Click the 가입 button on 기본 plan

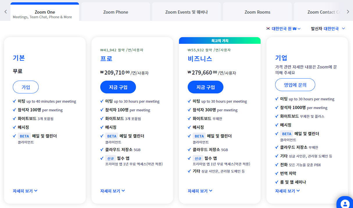coord(26,87)
